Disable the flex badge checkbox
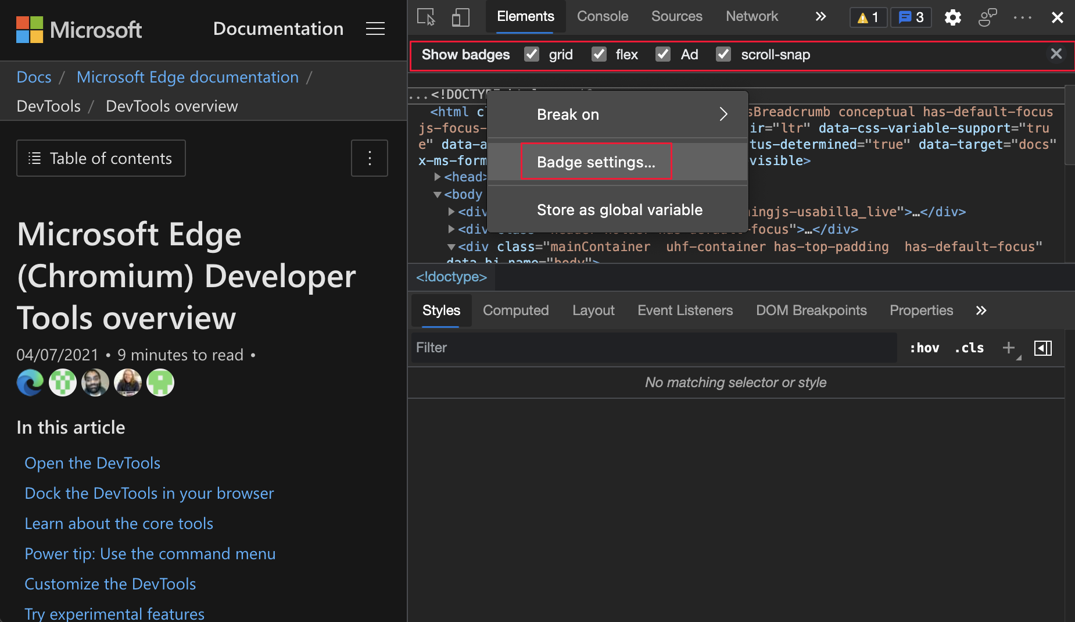Image resolution: width=1075 pixels, height=622 pixels. (599, 54)
